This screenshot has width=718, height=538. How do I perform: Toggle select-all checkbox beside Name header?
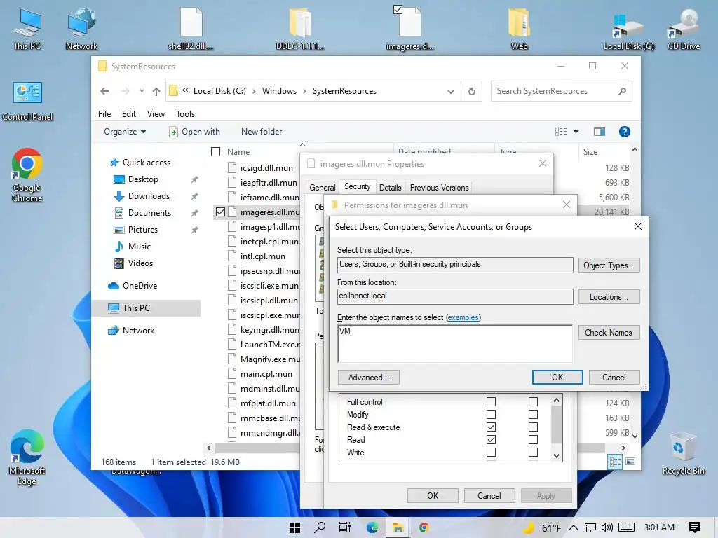[x=216, y=151]
